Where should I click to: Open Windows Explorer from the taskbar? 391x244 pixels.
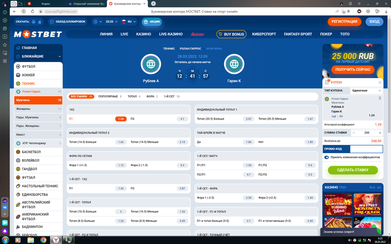pyautogui.click(x=30, y=240)
